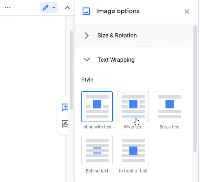Click the pencil editing mode icon
The height and width of the screenshot is (182, 200).
[45, 8]
